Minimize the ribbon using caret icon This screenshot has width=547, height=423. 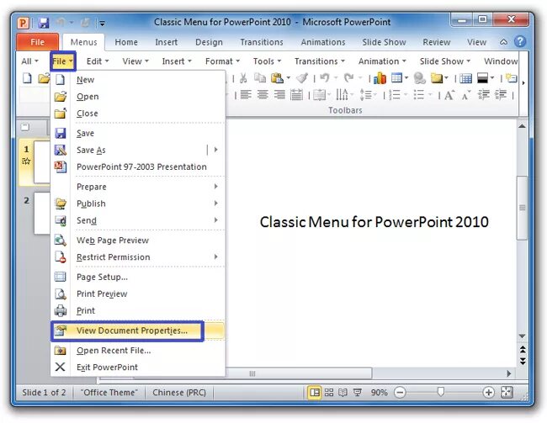[503, 42]
